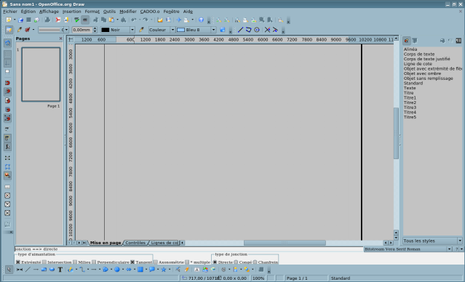Screen dimensions: 465x282
Task: Close the Pages panel
Action: point(61,39)
